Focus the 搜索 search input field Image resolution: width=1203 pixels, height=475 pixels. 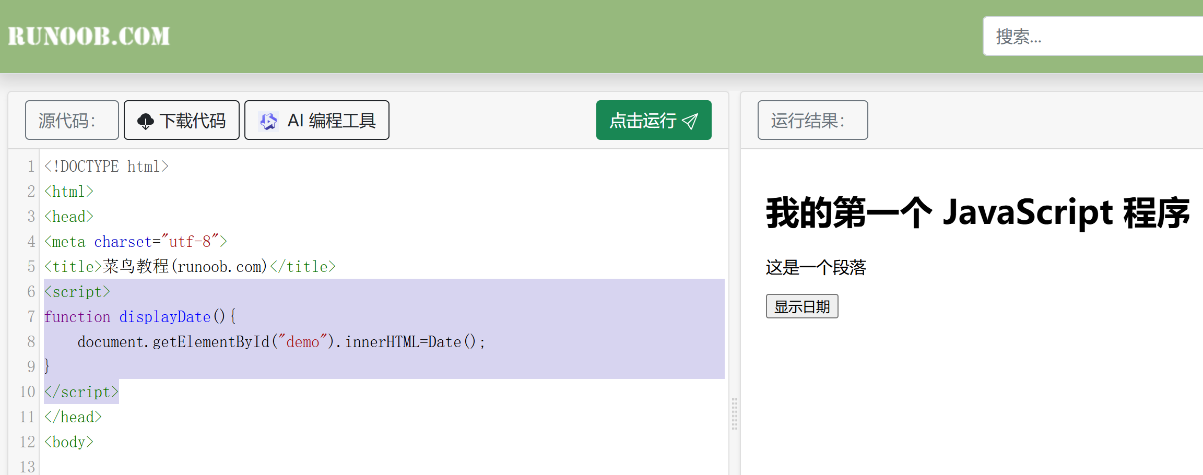tap(1093, 36)
